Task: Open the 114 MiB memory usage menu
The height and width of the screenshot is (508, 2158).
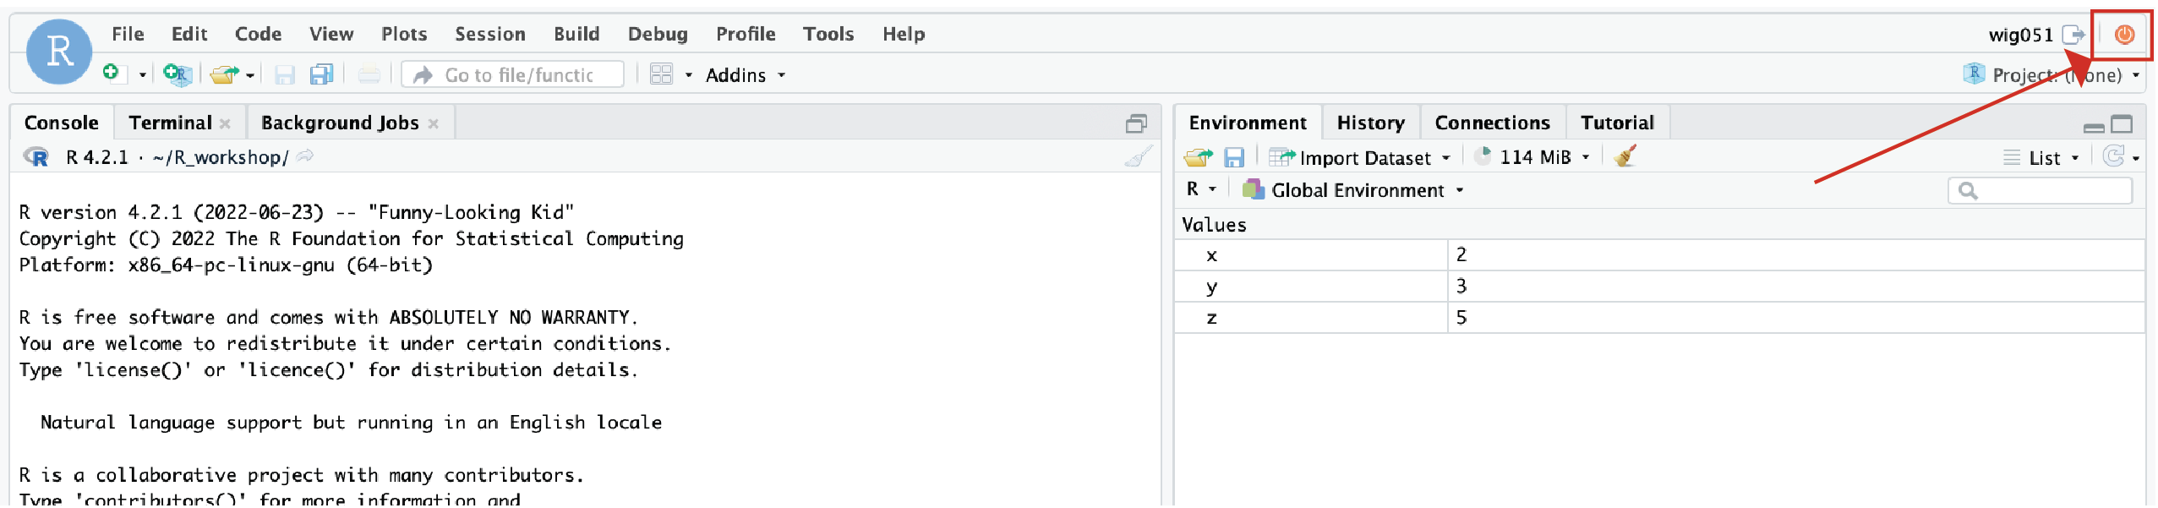Action: pos(1533,157)
